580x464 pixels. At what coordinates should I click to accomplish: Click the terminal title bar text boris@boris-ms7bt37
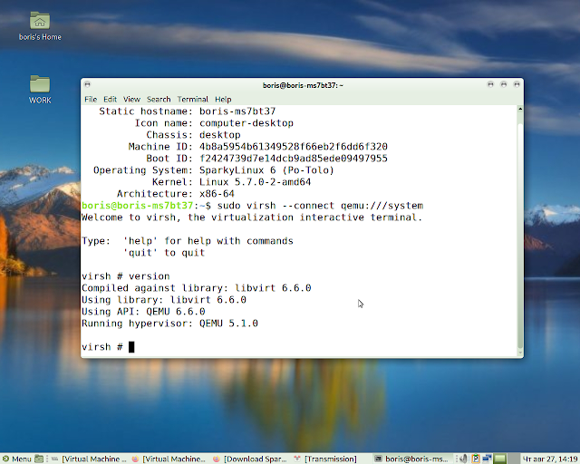(303, 85)
